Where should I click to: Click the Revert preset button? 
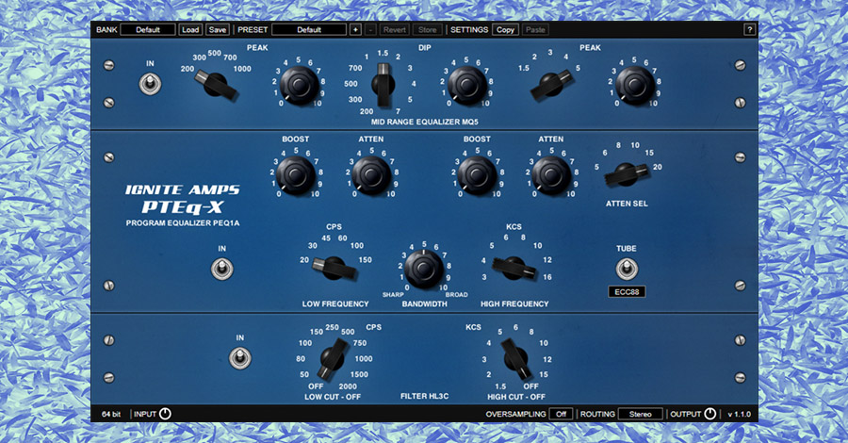394,30
